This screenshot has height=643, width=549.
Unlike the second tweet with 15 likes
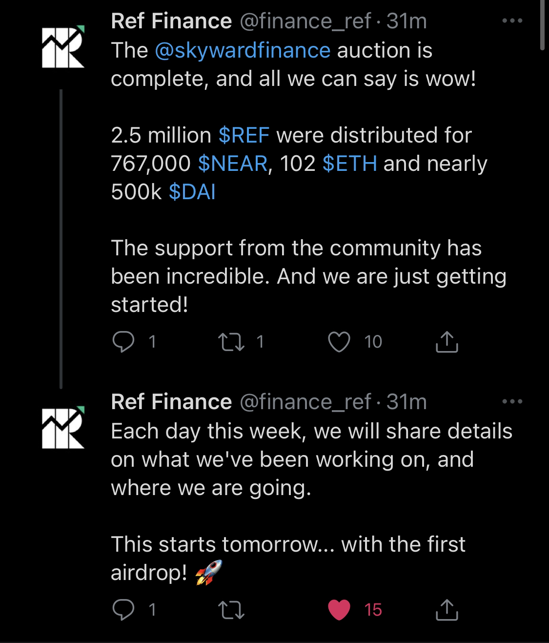[x=339, y=610]
